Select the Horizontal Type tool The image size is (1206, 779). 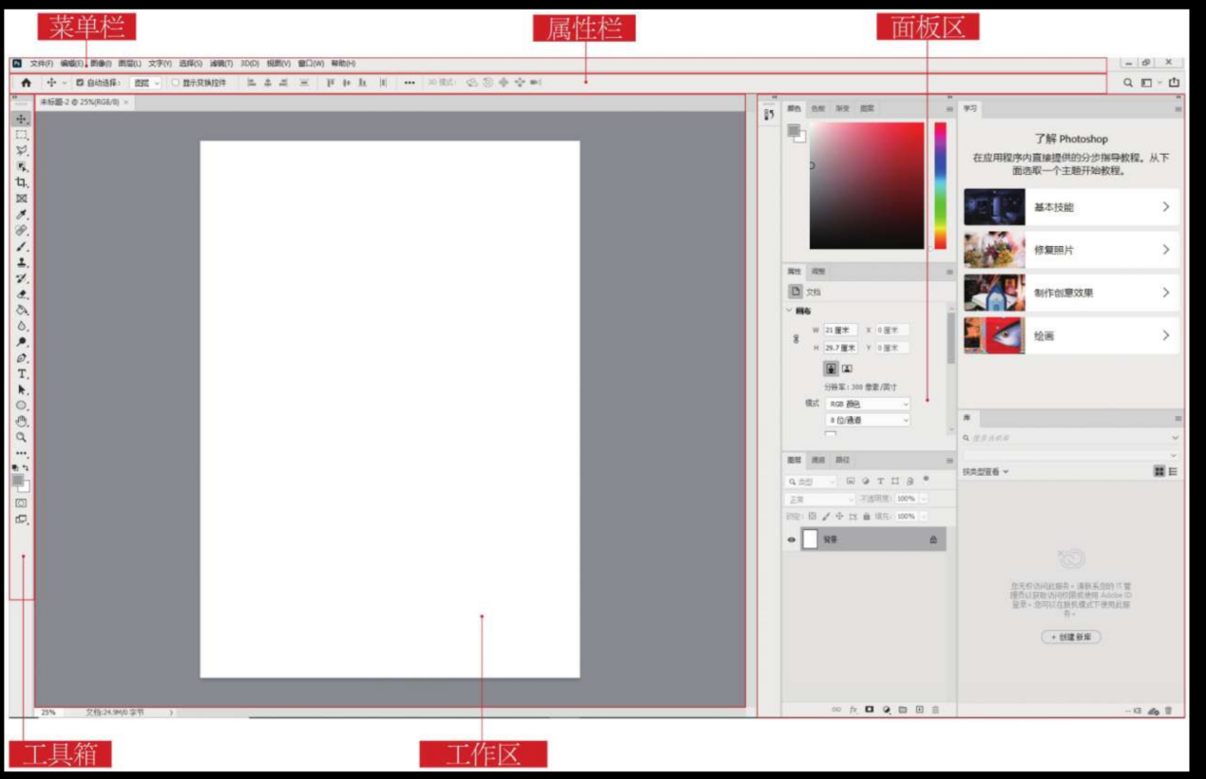(x=22, y=374)
